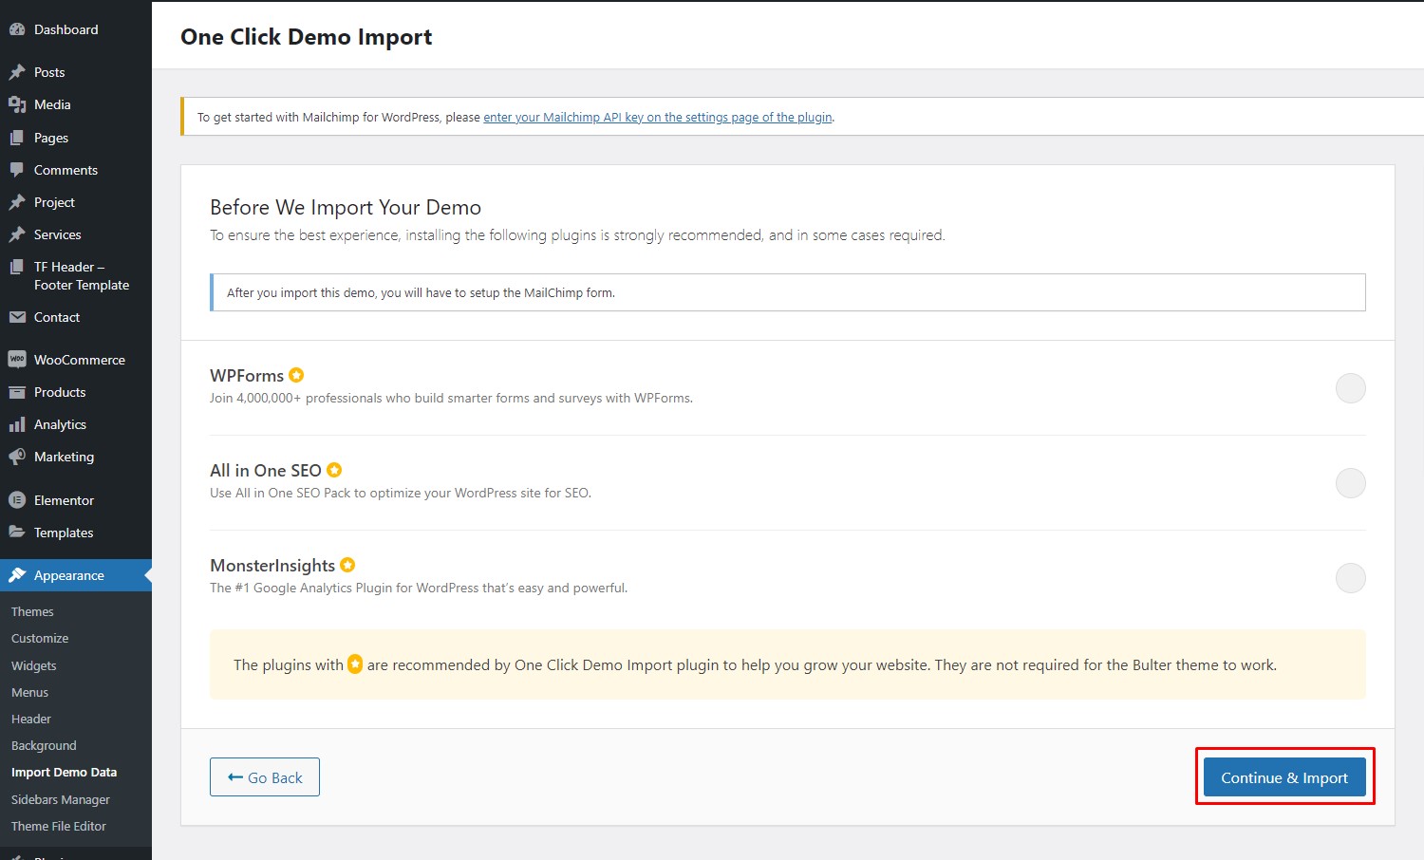Open the Mailchimp API key settings link
This screenshot has height=860, width=1424.
coord(658,118)
